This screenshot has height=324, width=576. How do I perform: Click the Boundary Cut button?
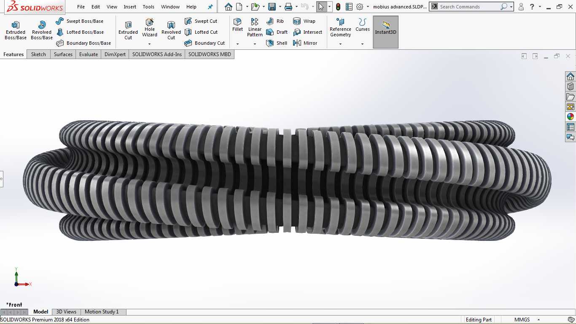click(205, 43)
